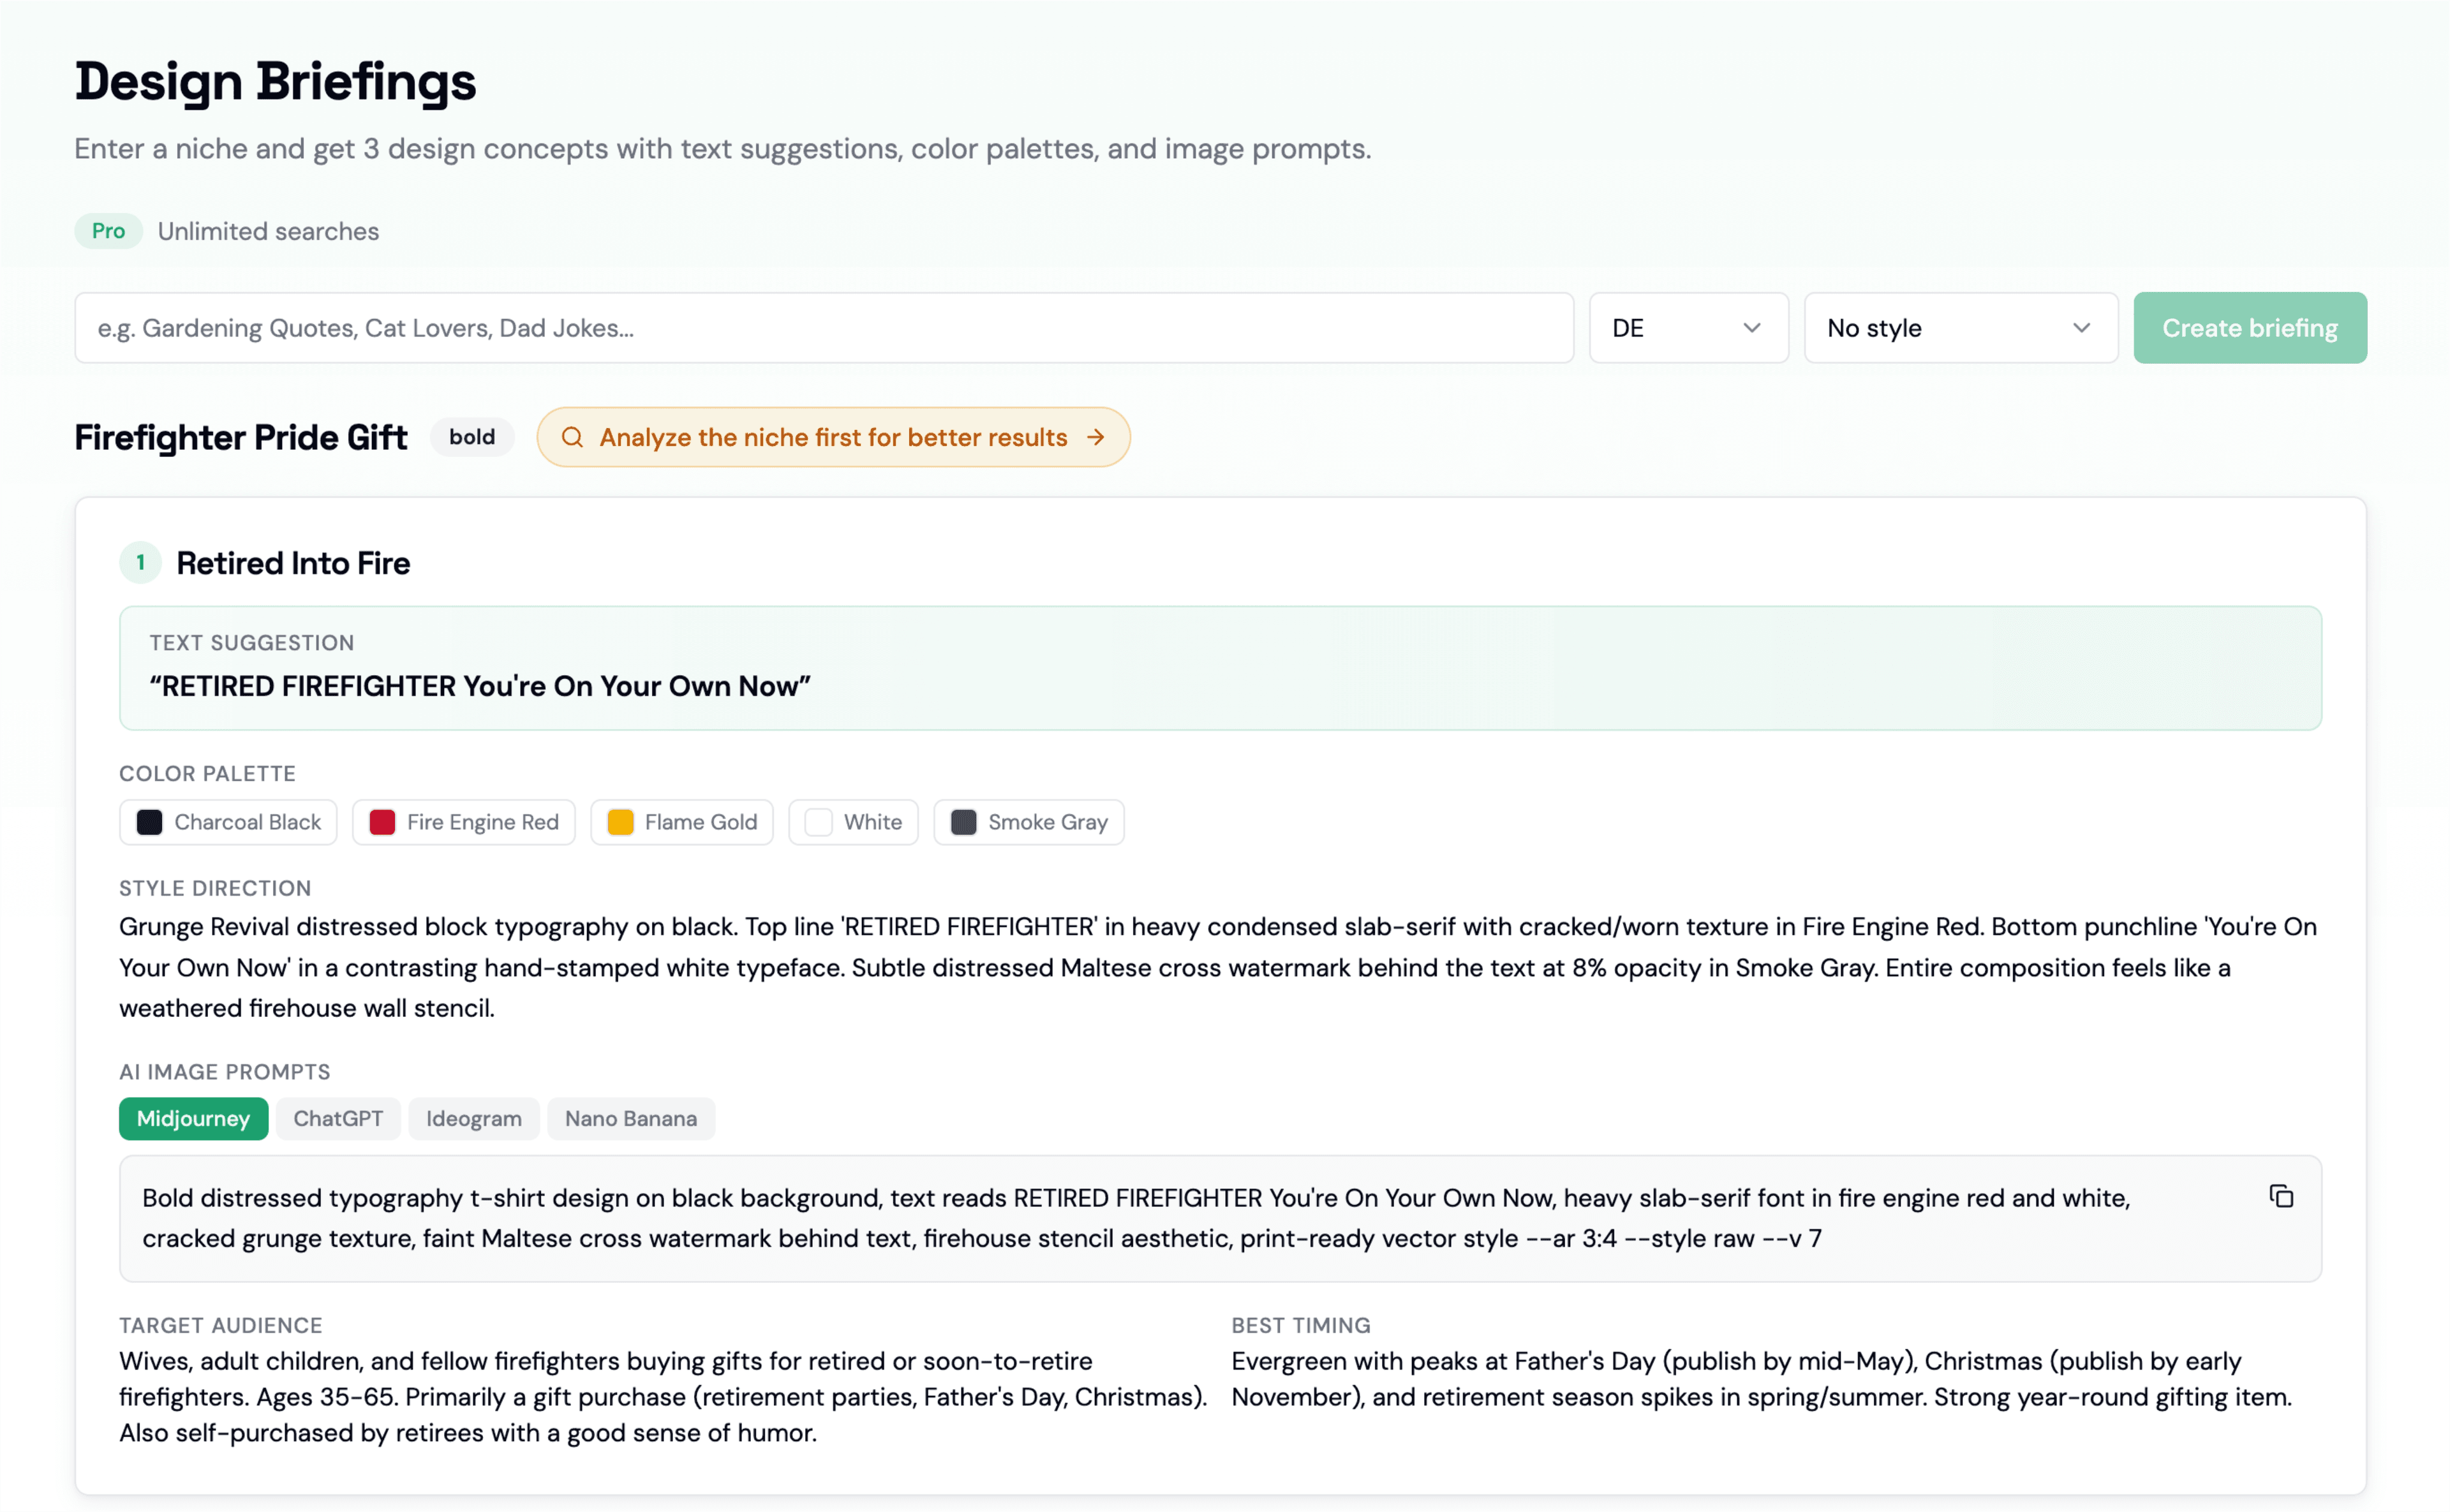Switch to the ChatGPT prompt tab
Screen dimensions: 2450x1512
click(338, 1118)
